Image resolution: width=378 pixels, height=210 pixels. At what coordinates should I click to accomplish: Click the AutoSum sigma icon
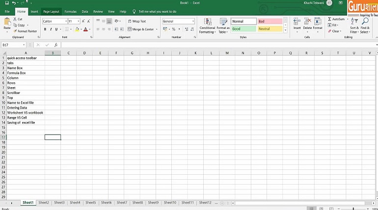[x=330, y=19]
